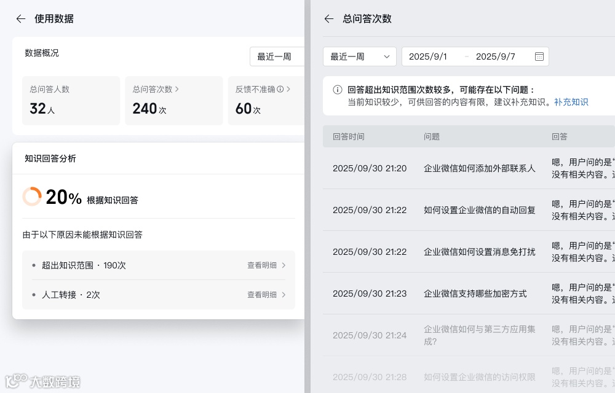Viewport: 615px width, 393px height.
Task: Select row 如何设置企业微信的自动回复
Action: (x=469, y=210)
